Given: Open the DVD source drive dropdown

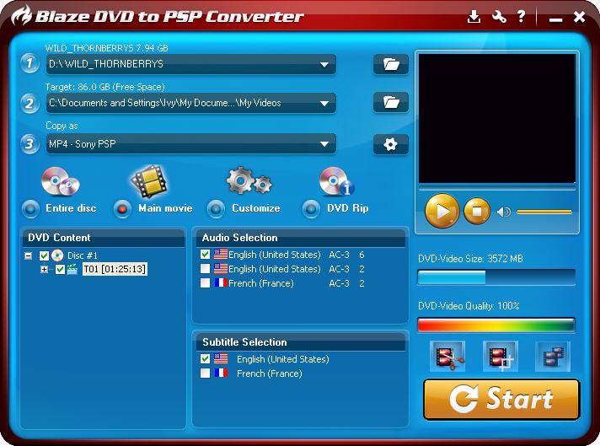Looking at the screenshot, I should coord(324,64).
